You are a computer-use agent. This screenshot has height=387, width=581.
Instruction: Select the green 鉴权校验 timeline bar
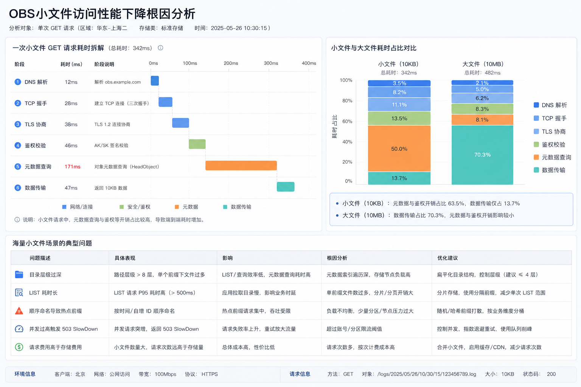[197, 144]
